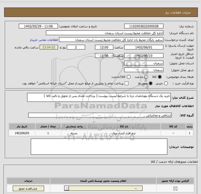This screenshot has height=194, width=201.
Task: Click the response deadline date field 1402/06/01
Action: [144, 47]
